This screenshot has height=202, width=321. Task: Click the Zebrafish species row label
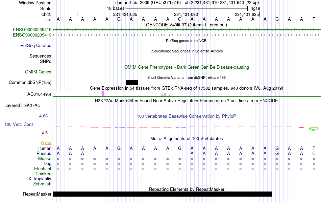42,184
